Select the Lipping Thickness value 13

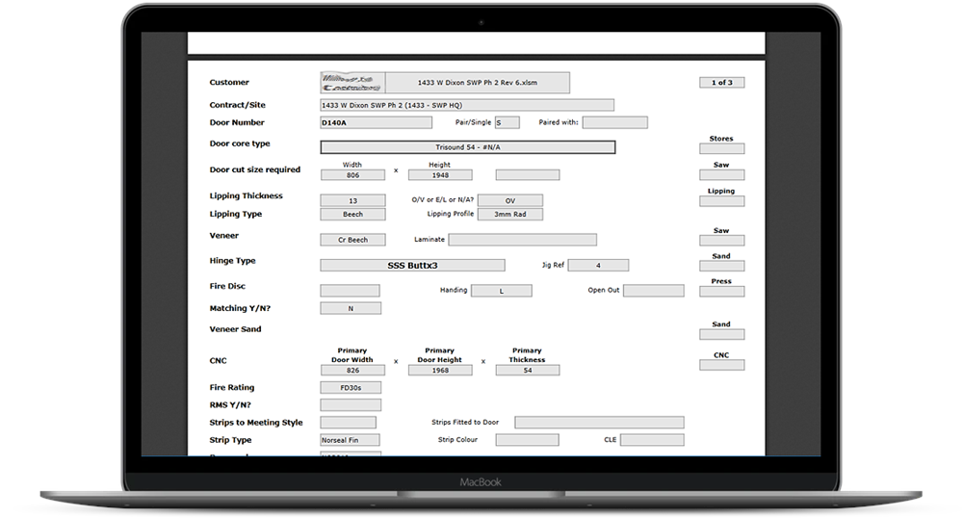352,200
